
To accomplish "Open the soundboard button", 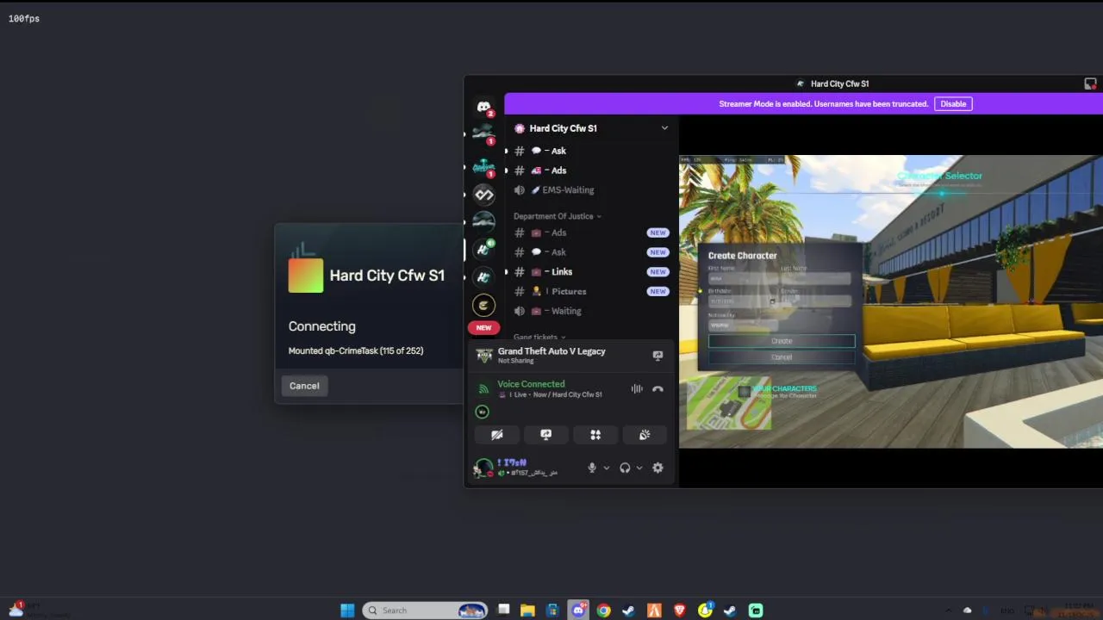I will 645,435.
